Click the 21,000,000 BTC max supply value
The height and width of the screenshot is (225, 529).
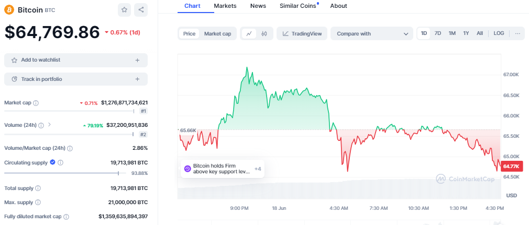(x=129, y=203)
